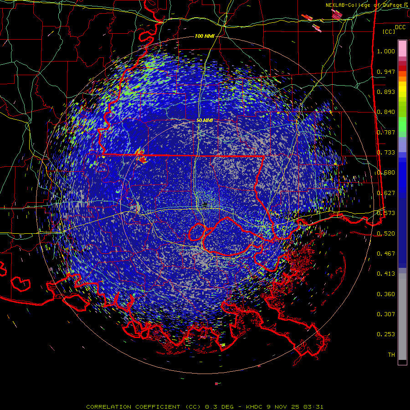Click the 100 NMI range ring label
This screenshot has width=410, height=410.
point(205,36)
